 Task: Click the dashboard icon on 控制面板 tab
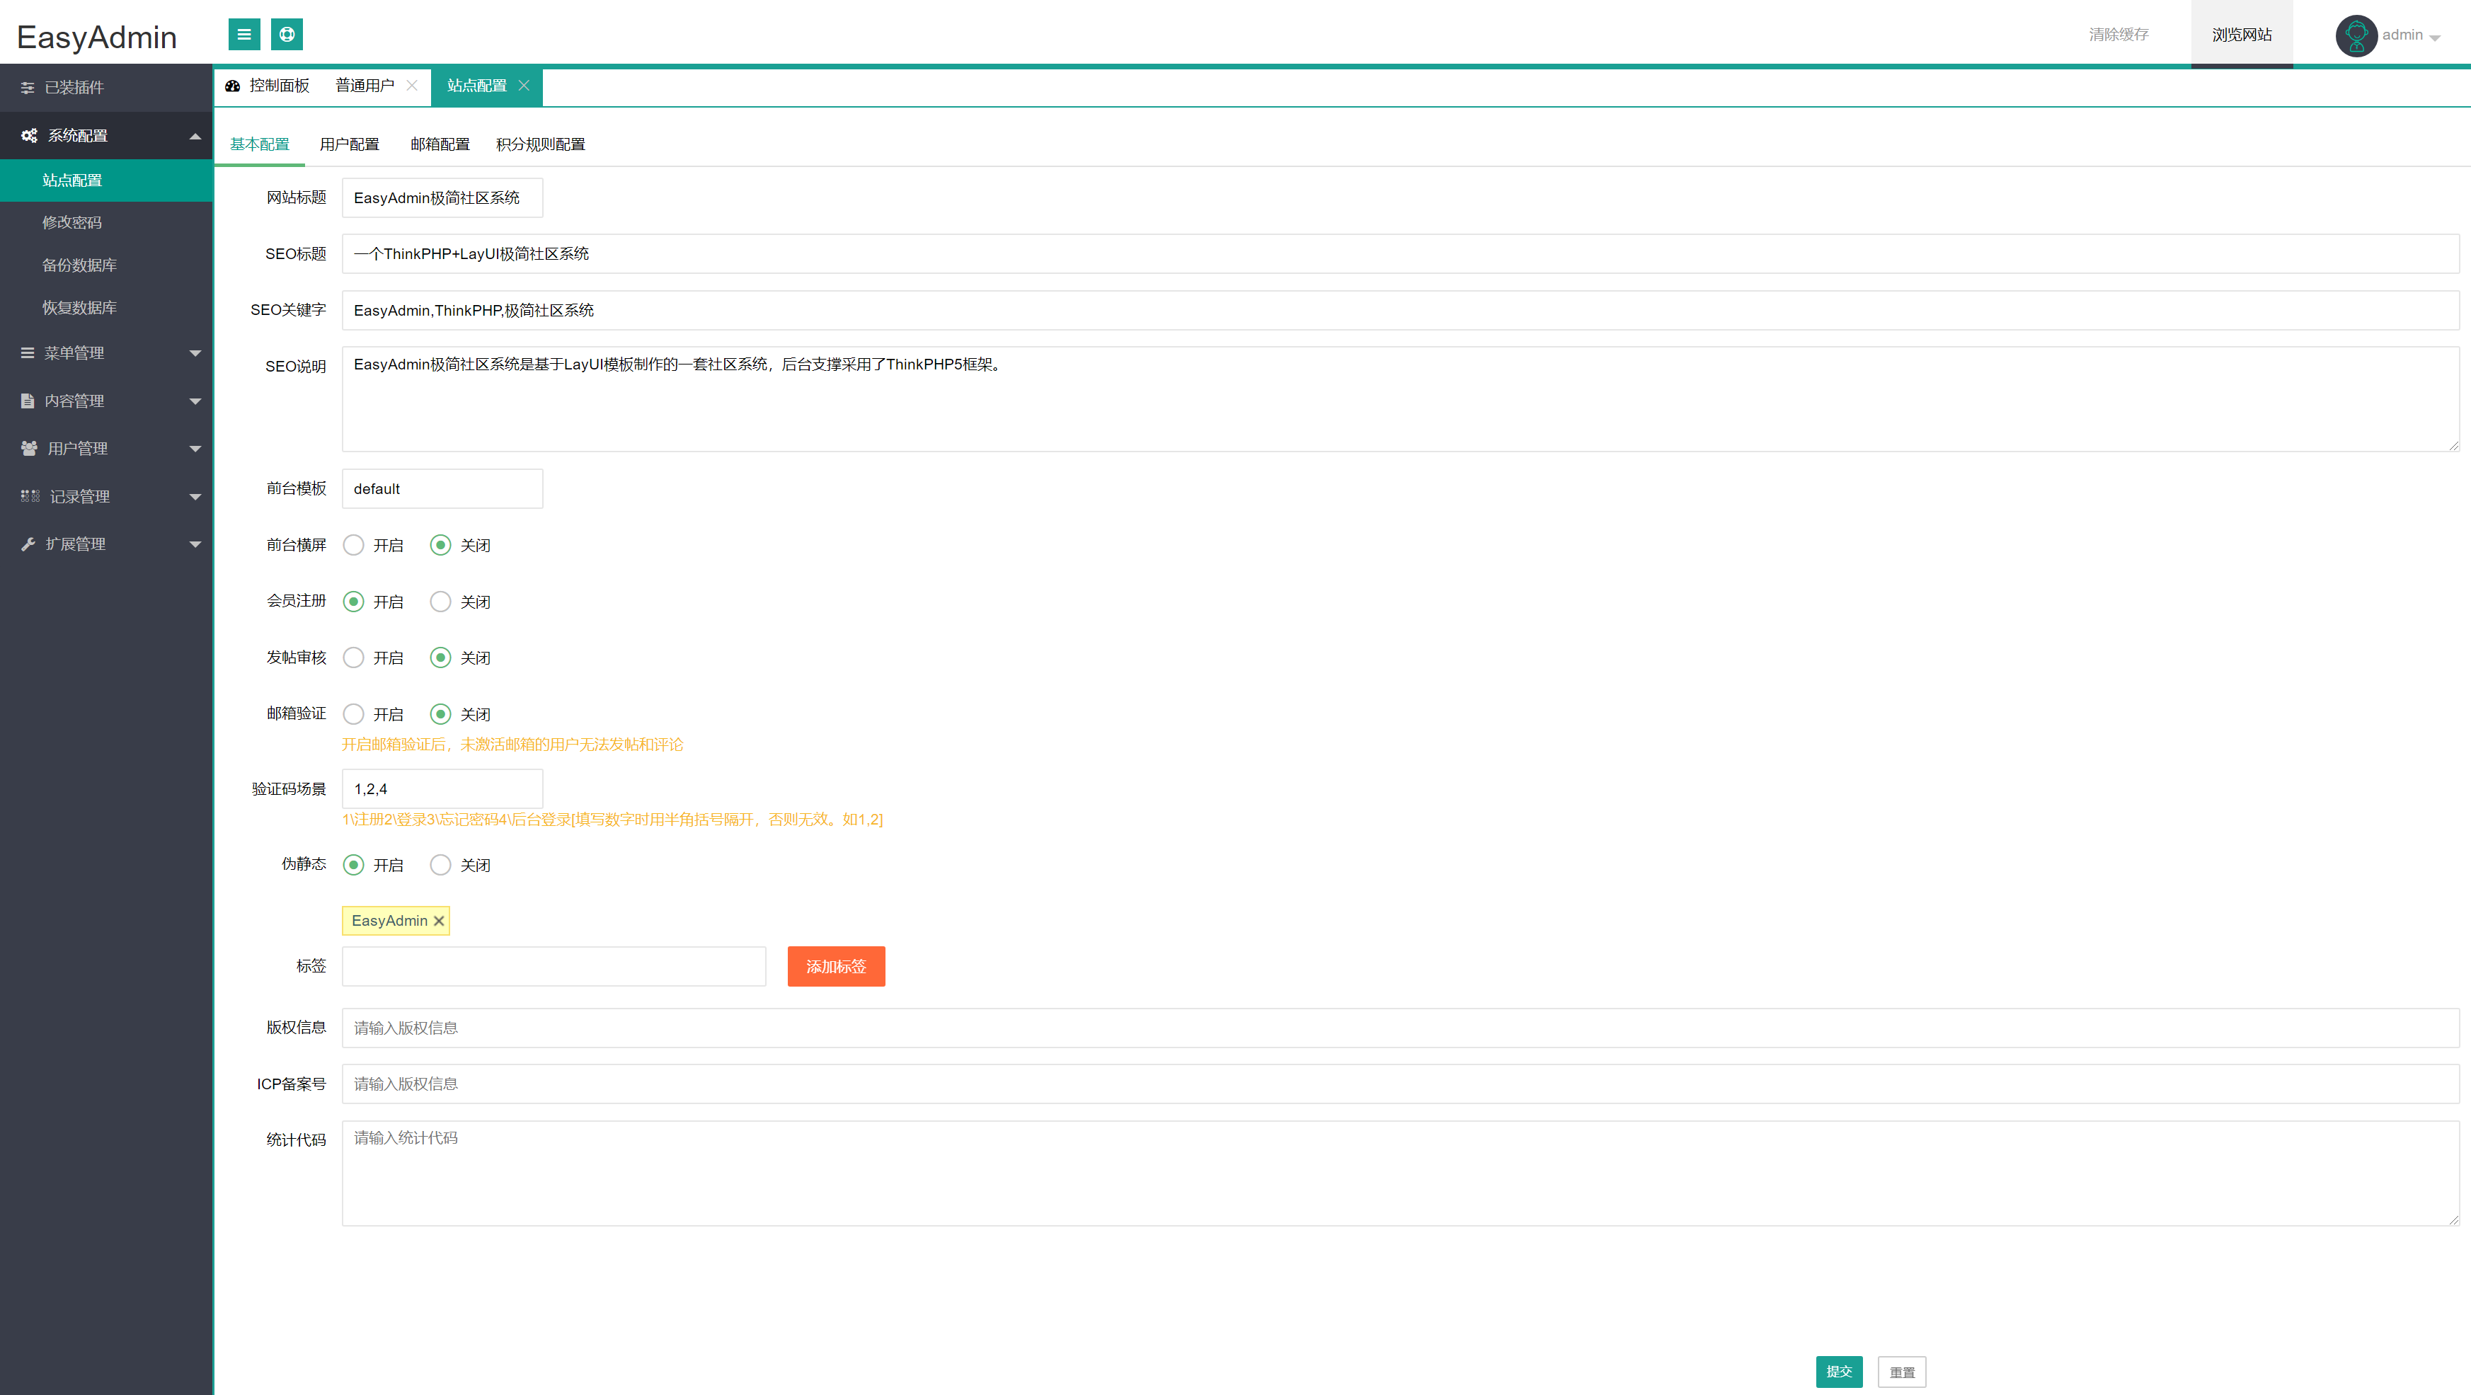[232, 86]
